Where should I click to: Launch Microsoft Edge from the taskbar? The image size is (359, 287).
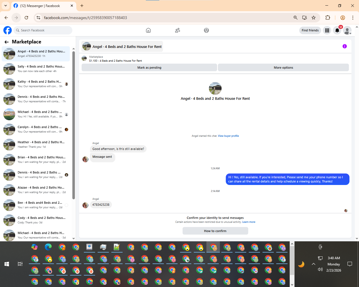point(48,247)
